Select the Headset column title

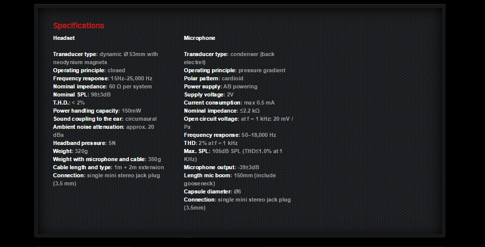[x=64, y=38]
